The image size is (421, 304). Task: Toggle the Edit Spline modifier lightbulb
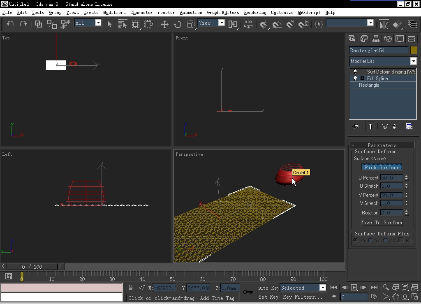click(355, 78)
